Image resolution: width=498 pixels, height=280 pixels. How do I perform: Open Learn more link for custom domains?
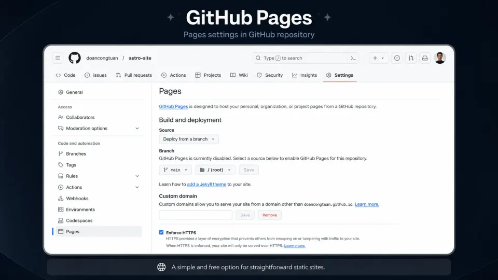tap(367, 204)
